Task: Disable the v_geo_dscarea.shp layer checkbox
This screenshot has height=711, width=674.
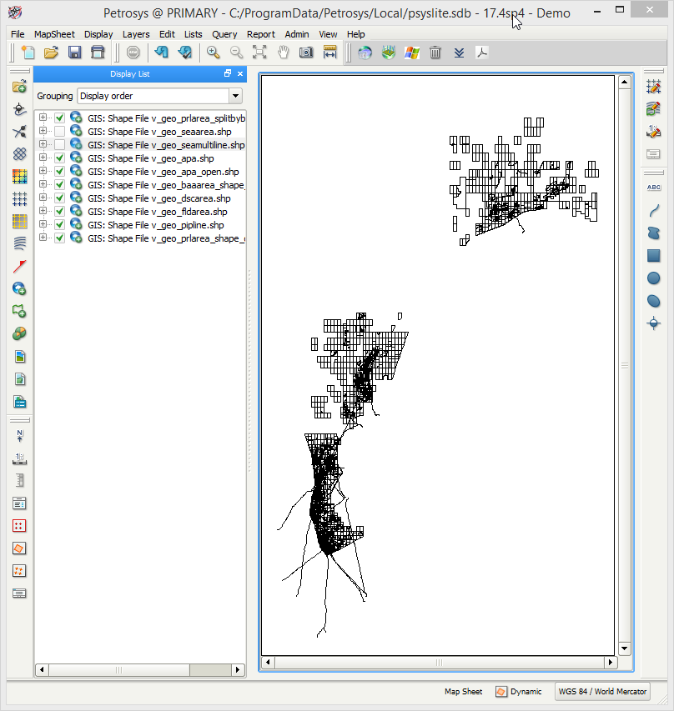Action: point(59,198)
